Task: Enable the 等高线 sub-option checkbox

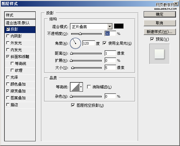Action: point(12,64)
